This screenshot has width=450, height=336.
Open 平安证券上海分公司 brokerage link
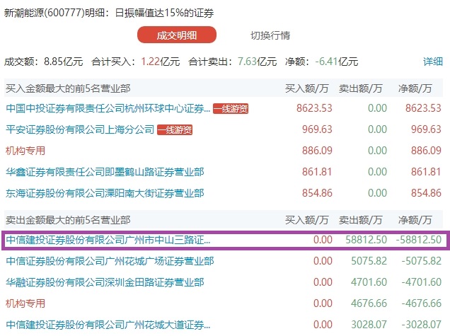(x=79, y=130)
